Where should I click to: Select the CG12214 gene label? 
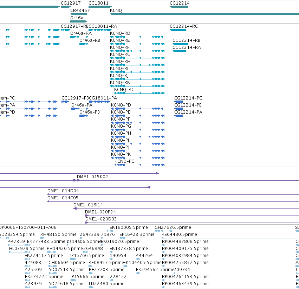pyautogui.click(x=180, y=3)
